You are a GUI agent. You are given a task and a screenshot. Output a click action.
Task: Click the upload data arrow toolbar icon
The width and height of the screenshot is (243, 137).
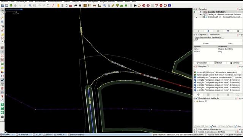pos(15,5)
